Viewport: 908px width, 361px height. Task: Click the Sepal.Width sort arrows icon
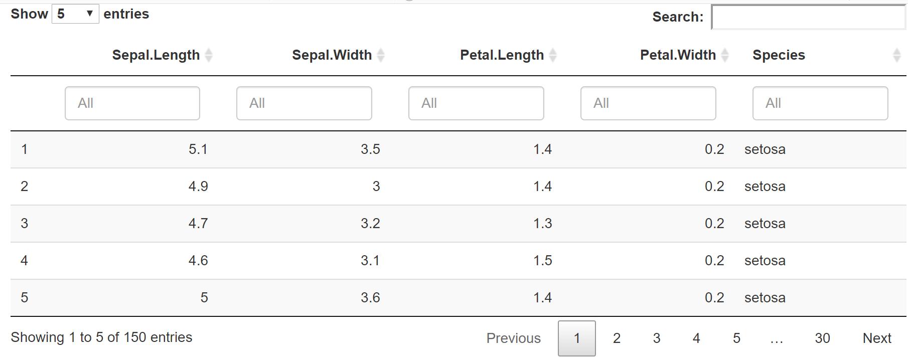click(x=381, y=55)
